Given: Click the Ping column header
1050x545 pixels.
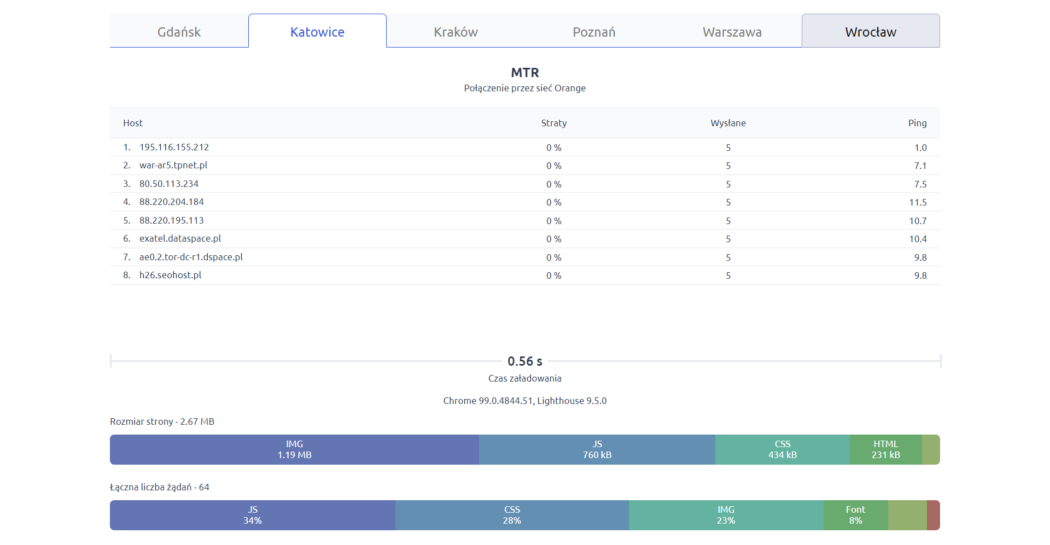Looking at the screenshot, I should pos(917,123).
